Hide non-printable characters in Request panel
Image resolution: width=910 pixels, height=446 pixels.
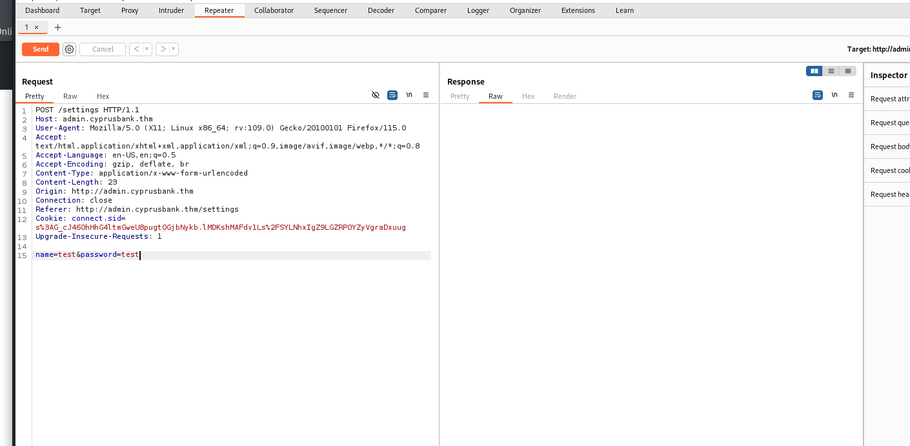pyautogui.click(x=376, y=95)
